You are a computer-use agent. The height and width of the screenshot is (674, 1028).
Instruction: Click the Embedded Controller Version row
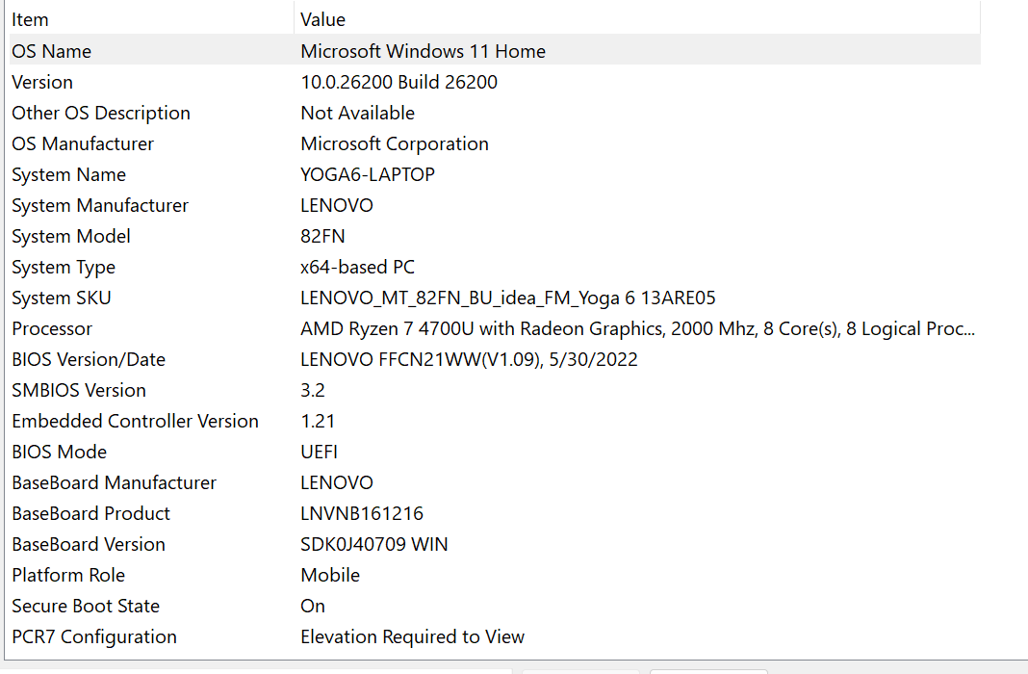tap(135, 421)
